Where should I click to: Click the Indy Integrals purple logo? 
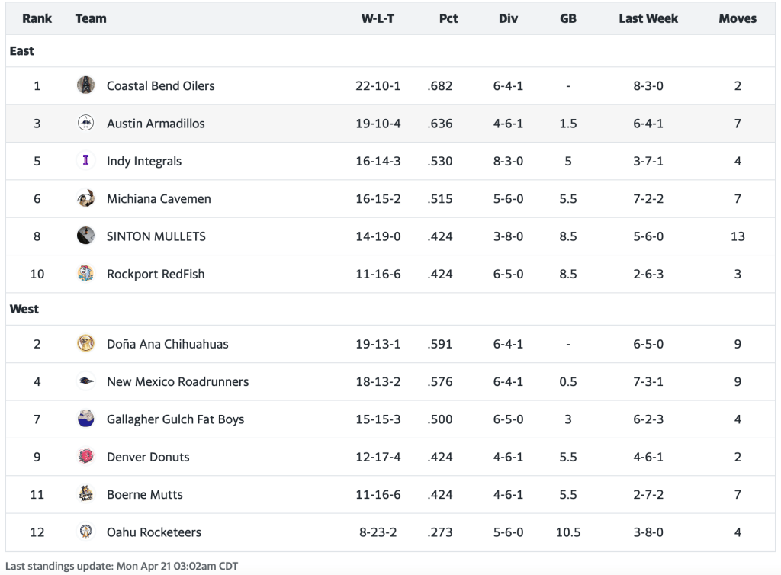85,161
